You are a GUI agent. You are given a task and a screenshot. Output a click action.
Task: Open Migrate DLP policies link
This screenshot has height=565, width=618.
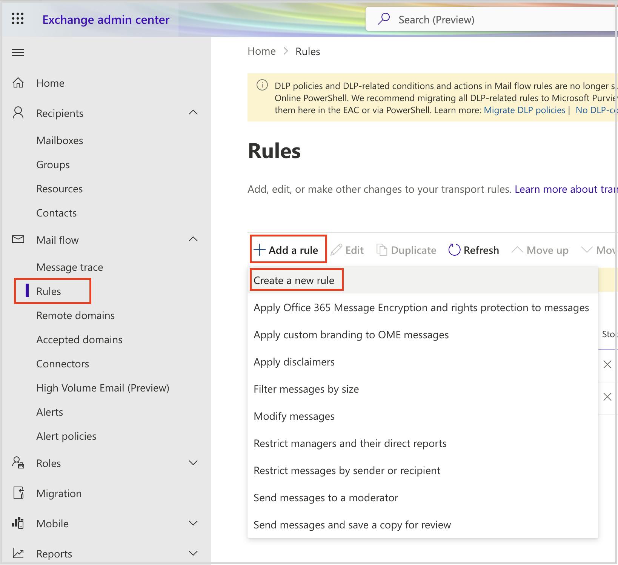pyautogui.click(x=524, y=110)
